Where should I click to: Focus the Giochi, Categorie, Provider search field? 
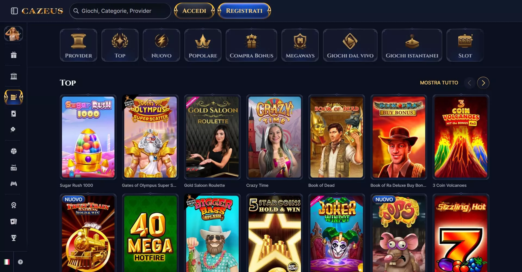pyautogui.click(x=120, y=11)
